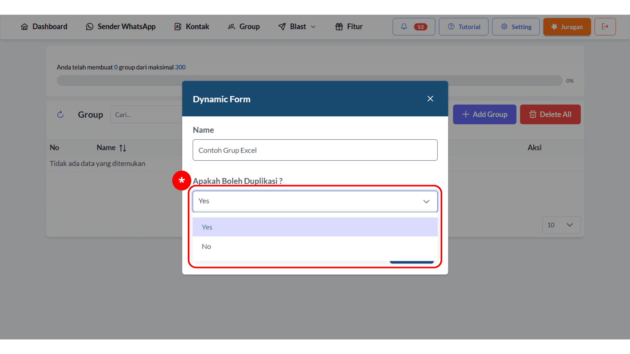Click the Delete All button
This screenshot has height=354, width=630.
[550, 114]
